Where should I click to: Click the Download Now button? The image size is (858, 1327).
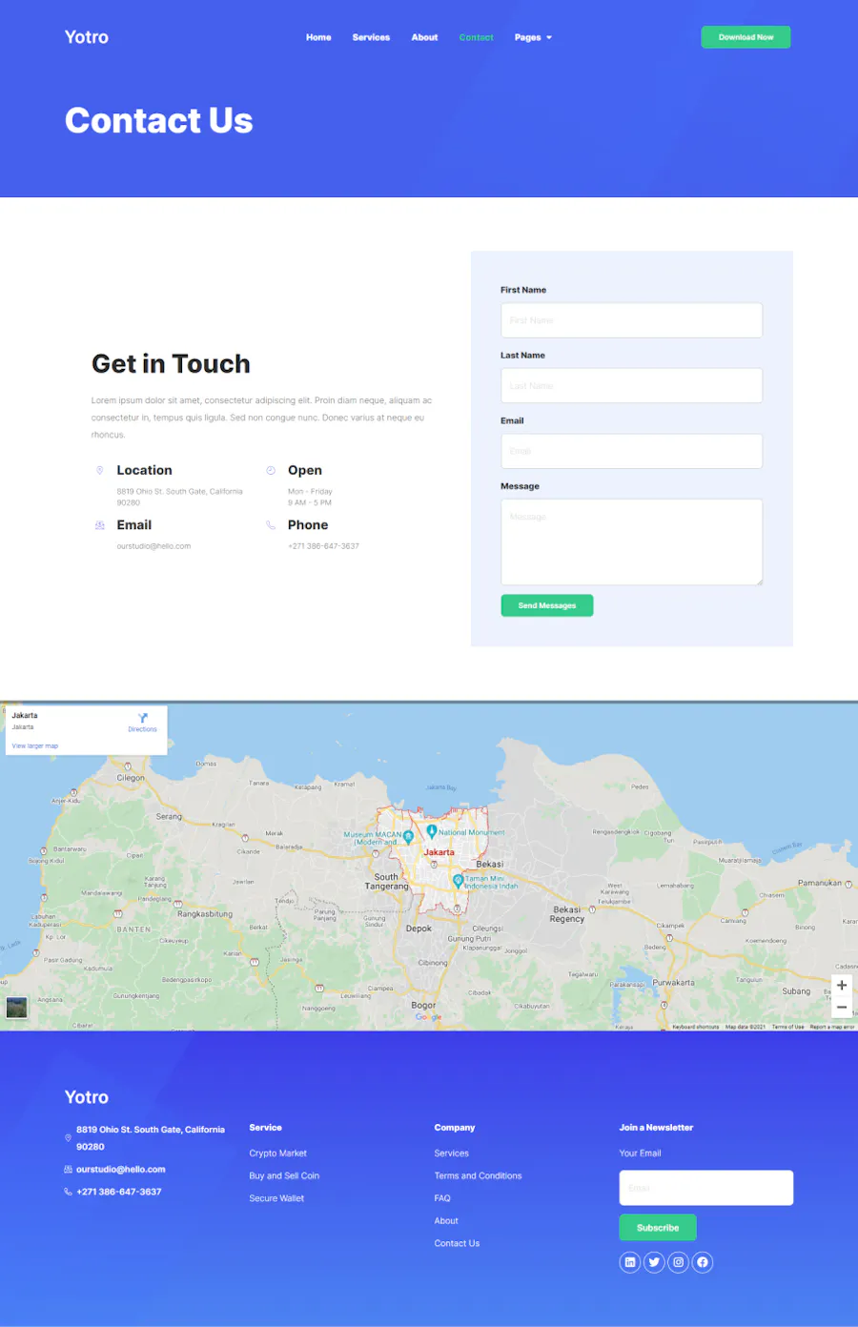[x=746, y=37]
